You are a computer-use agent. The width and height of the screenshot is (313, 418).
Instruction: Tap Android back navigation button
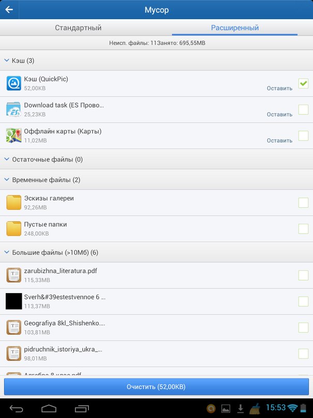[x=17, y=408]
